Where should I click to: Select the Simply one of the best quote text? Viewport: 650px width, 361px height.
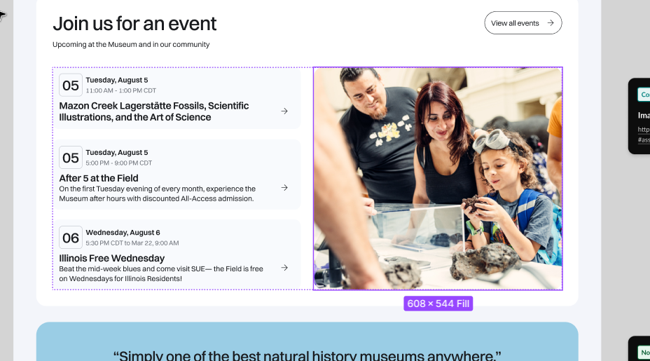[307, 355]
